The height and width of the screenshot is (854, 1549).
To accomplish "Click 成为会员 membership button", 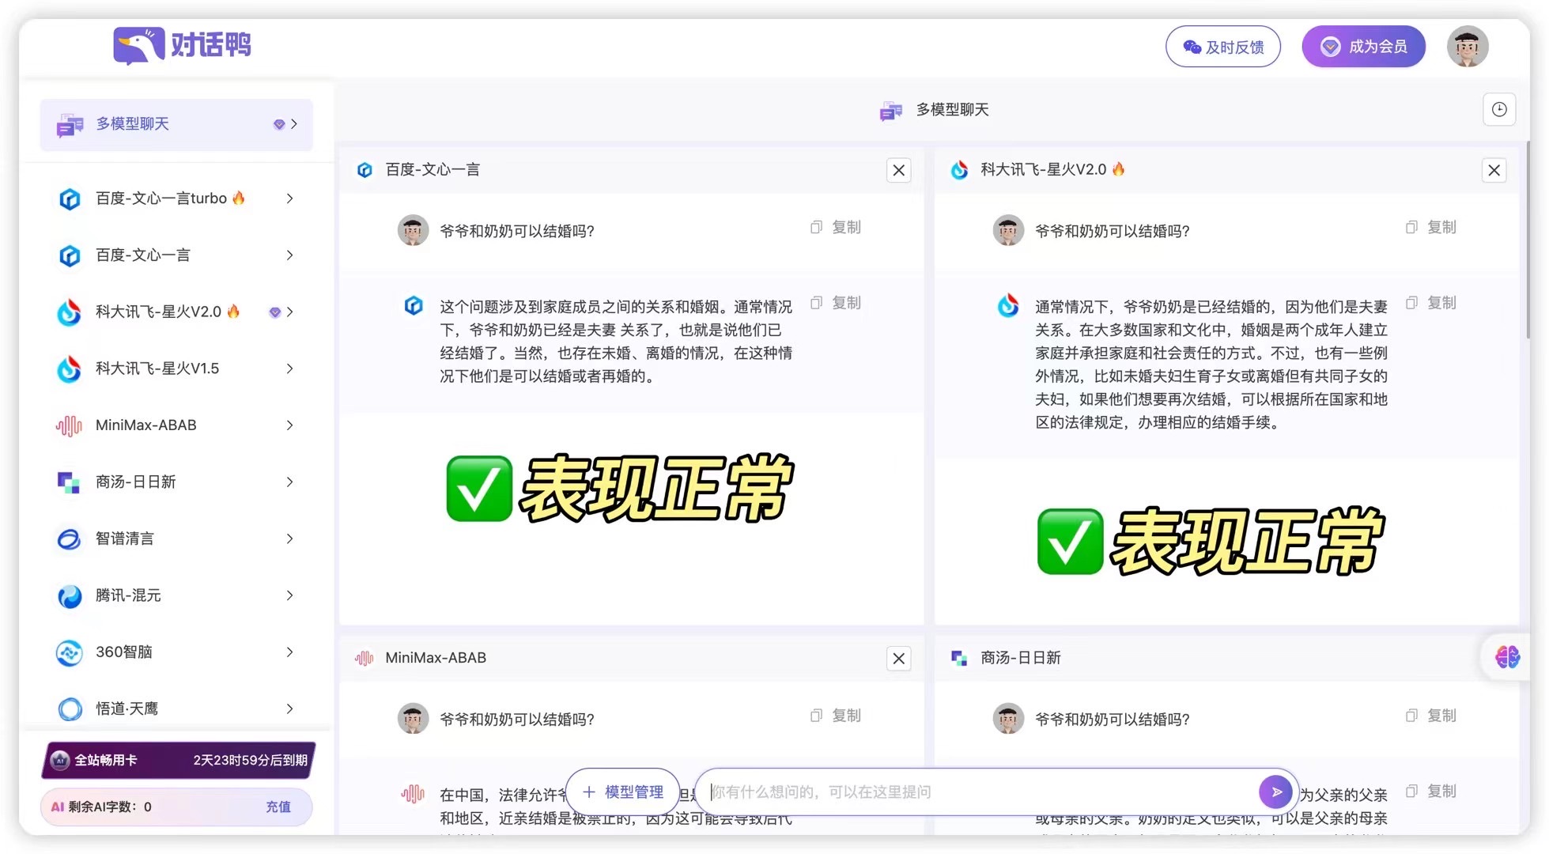I will (1364, 47).
